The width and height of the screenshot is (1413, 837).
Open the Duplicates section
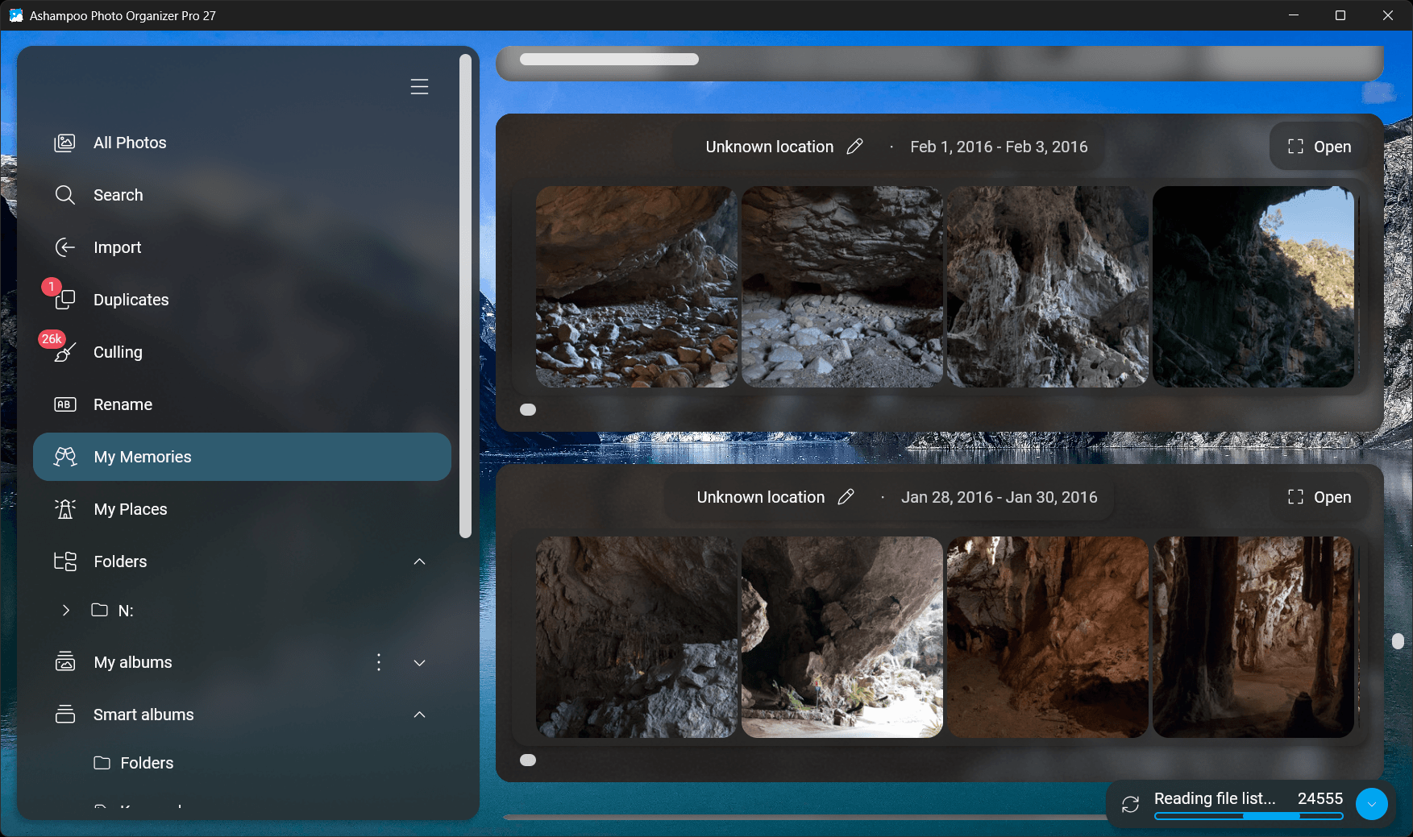pos(242,300)
